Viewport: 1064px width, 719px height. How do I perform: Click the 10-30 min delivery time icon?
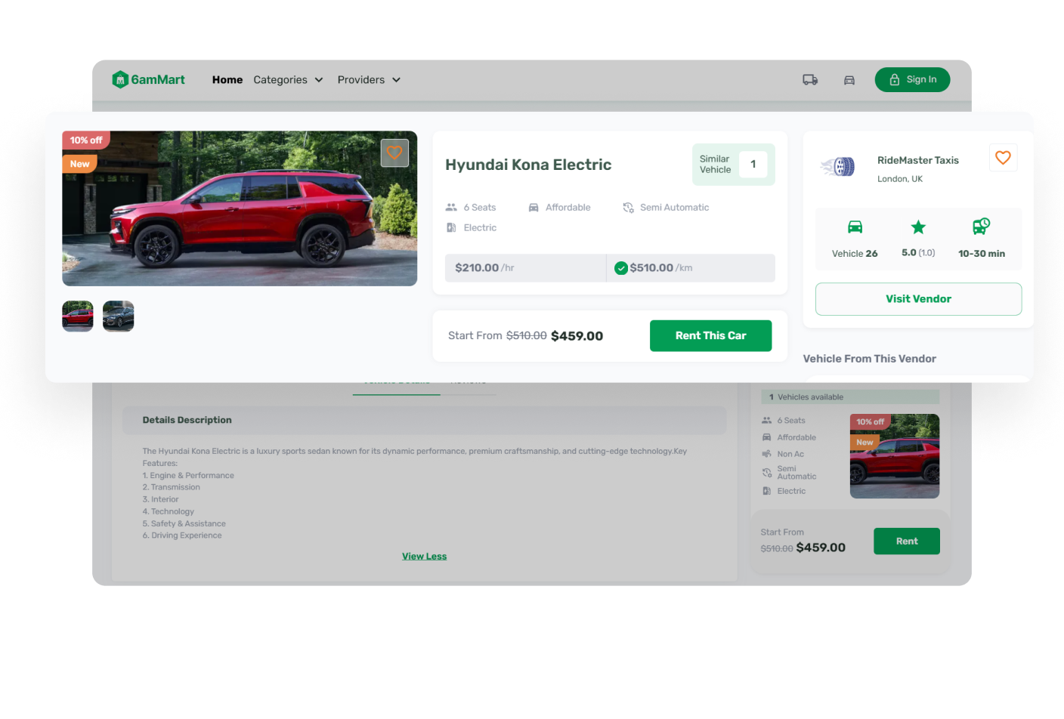tap(981, 227)
